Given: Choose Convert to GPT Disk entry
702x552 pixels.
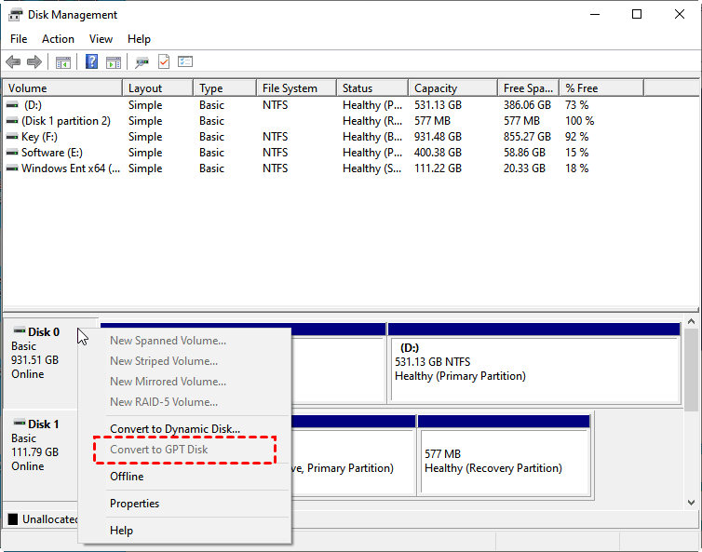Looking at the screenshot, I should (x=184, y=450).
